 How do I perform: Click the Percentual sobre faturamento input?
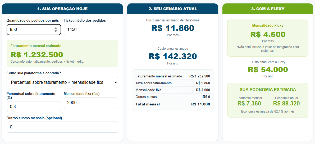(x=34, y=107)
